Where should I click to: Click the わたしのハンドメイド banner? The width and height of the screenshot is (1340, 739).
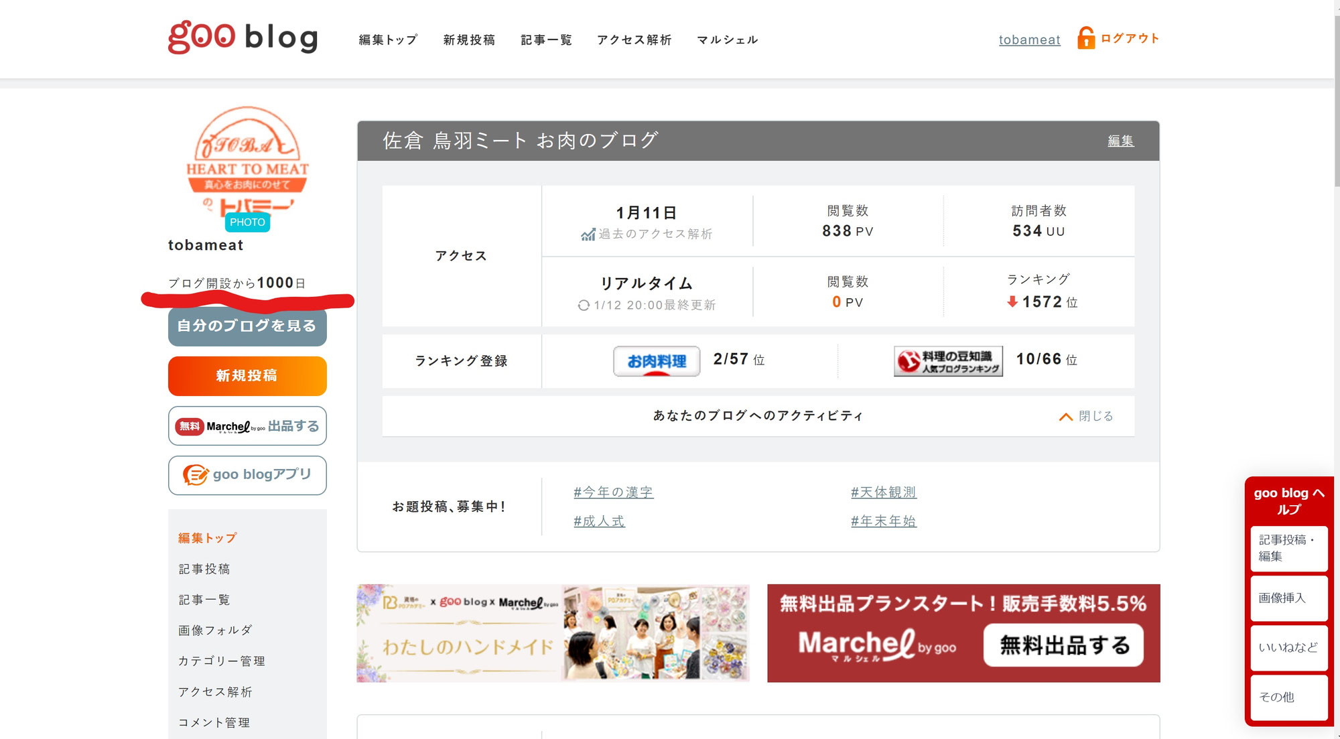coord(553,633)
